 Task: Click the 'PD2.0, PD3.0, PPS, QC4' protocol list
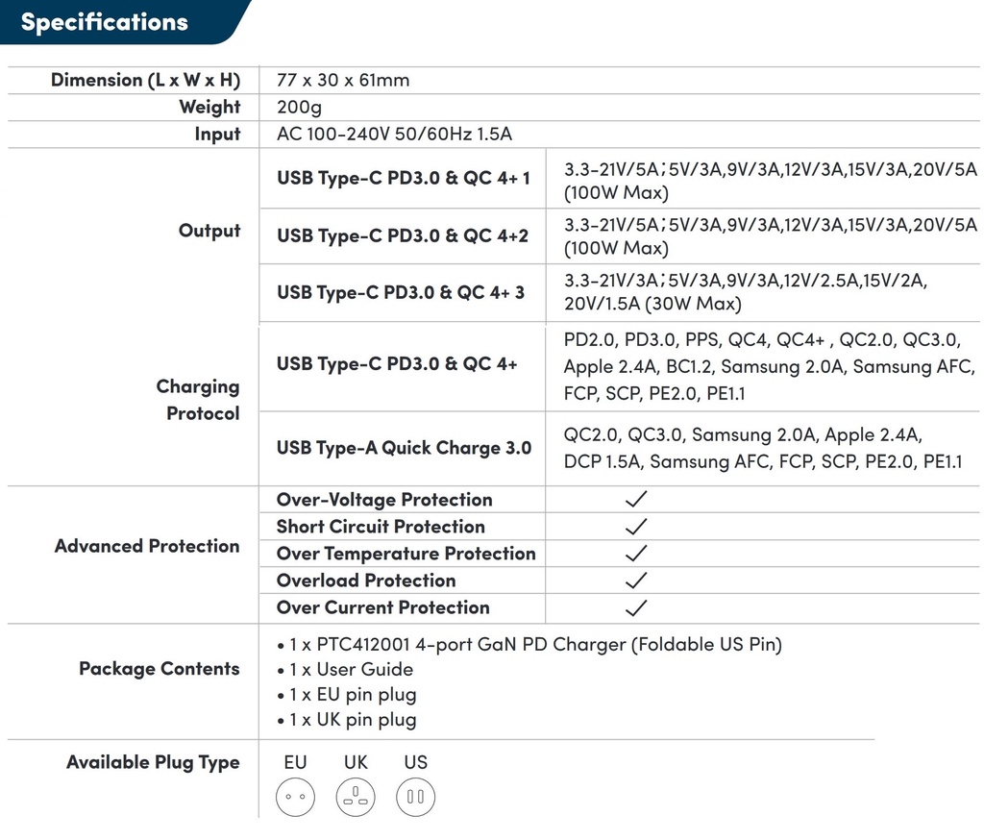coord(770,366)
